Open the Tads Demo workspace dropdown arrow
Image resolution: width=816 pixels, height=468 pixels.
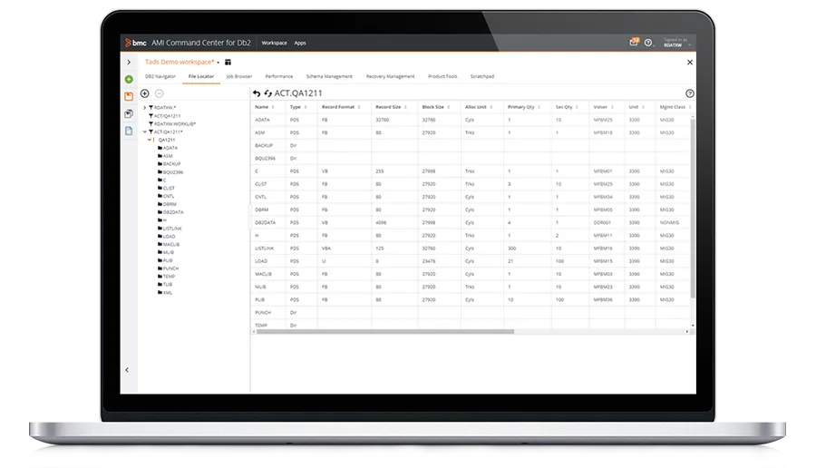pyautogui.click(x=218, y=63)
